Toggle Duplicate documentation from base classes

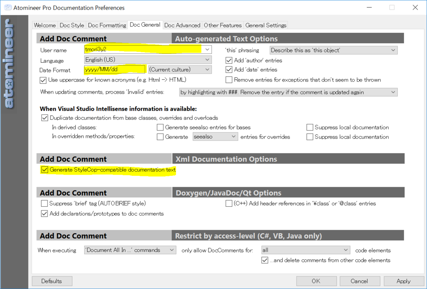pyautogui.click(x=45, y=118)
